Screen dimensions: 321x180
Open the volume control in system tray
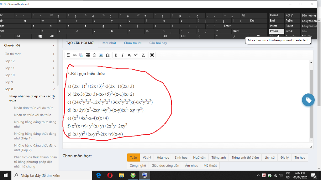(x=281, y=176)
